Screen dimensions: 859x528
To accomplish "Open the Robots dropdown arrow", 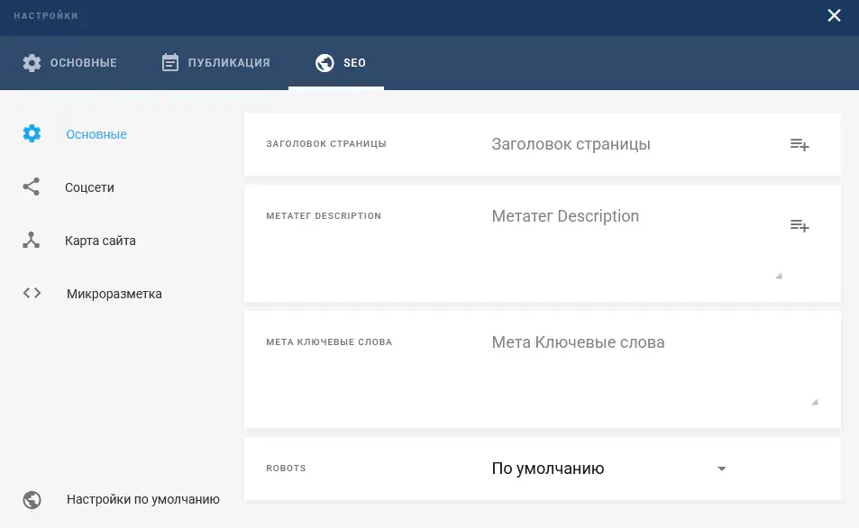I will point(721,469).
